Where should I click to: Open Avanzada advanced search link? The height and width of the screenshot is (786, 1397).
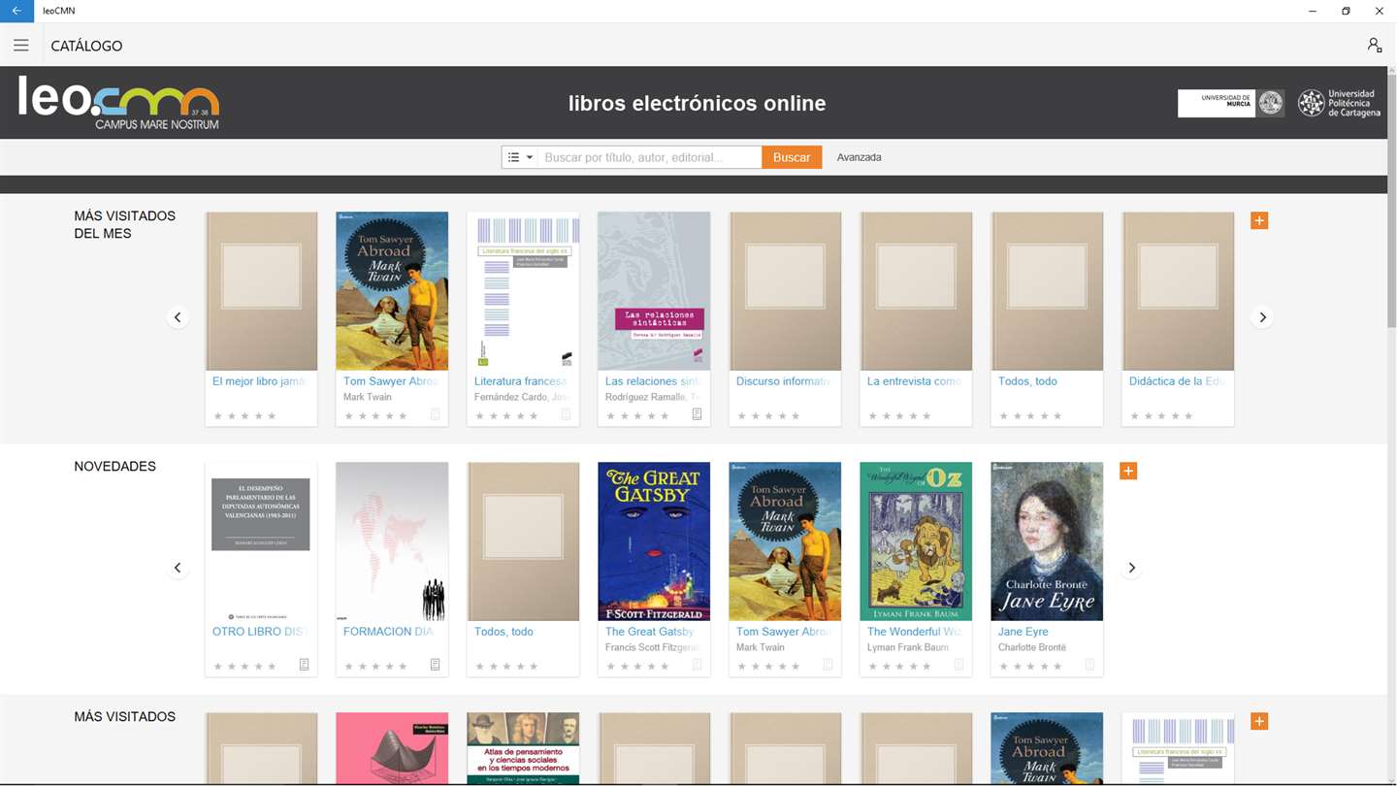point(859,157)
